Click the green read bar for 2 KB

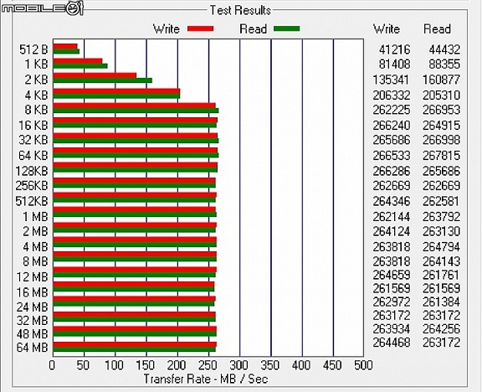pos(103,80)
